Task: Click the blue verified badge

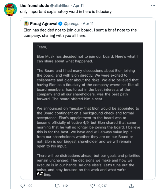Action: tap(60, 24)
